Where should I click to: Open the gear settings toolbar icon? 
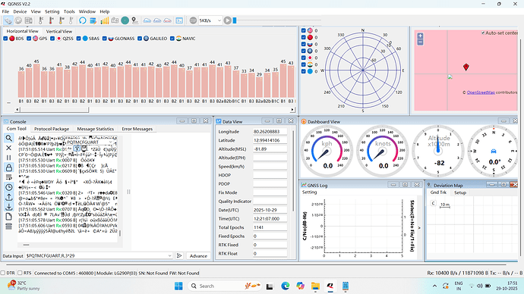click(x=18, y=20)
